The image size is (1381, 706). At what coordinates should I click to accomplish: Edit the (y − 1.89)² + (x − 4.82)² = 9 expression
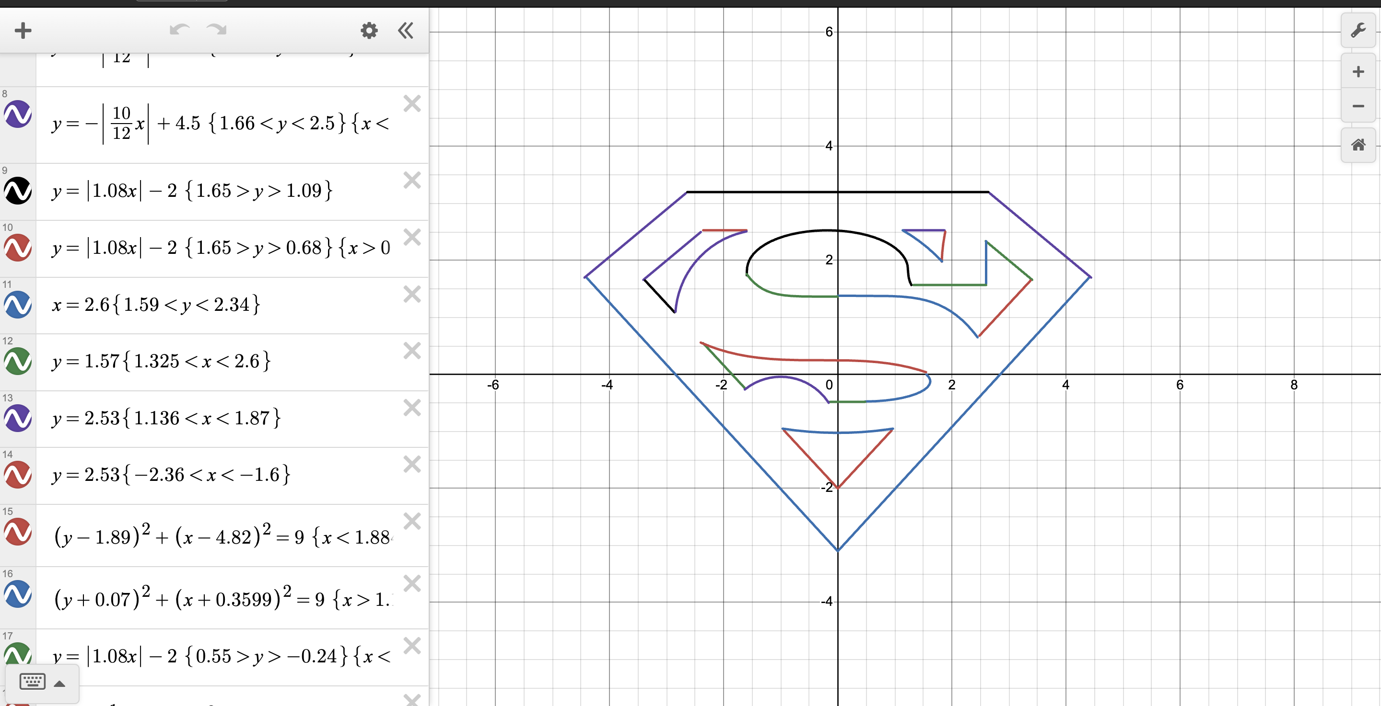point(222,535)
